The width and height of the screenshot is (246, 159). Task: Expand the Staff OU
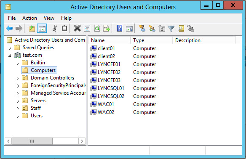click(x=18, y=109)
